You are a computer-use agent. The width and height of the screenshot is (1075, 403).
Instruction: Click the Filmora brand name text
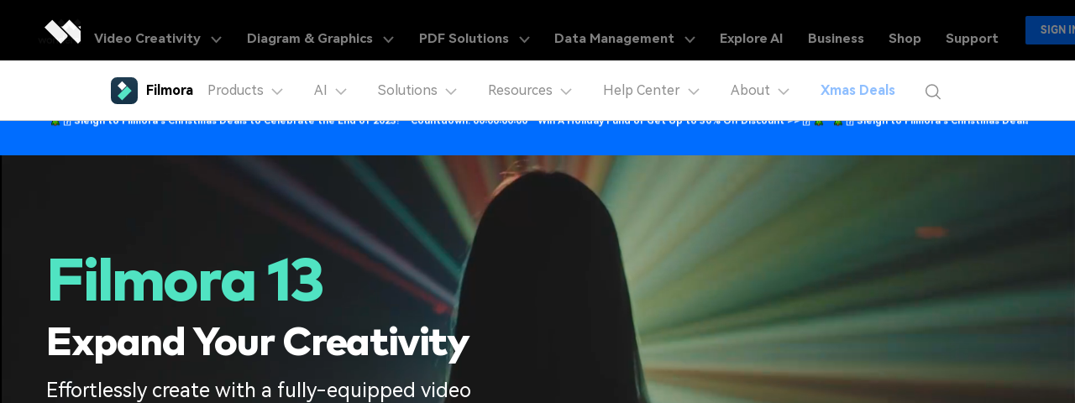click(170, 91)
